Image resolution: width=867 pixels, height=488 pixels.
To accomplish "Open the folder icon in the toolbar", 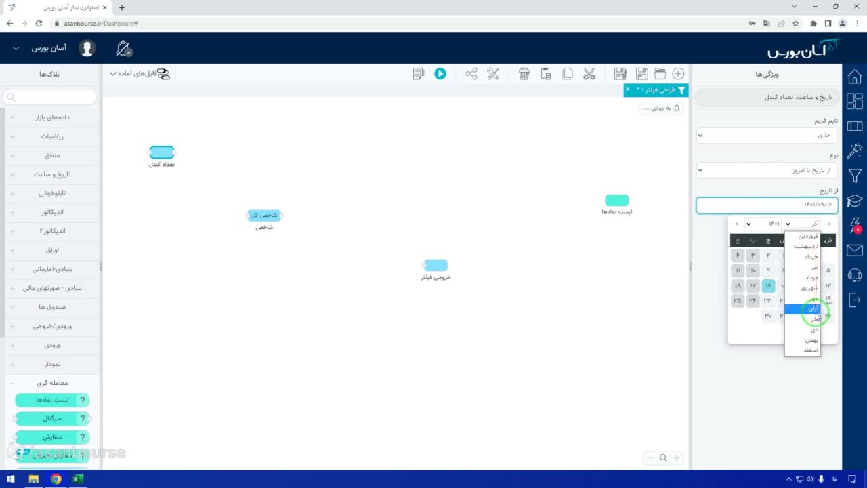I will point(660,74).
